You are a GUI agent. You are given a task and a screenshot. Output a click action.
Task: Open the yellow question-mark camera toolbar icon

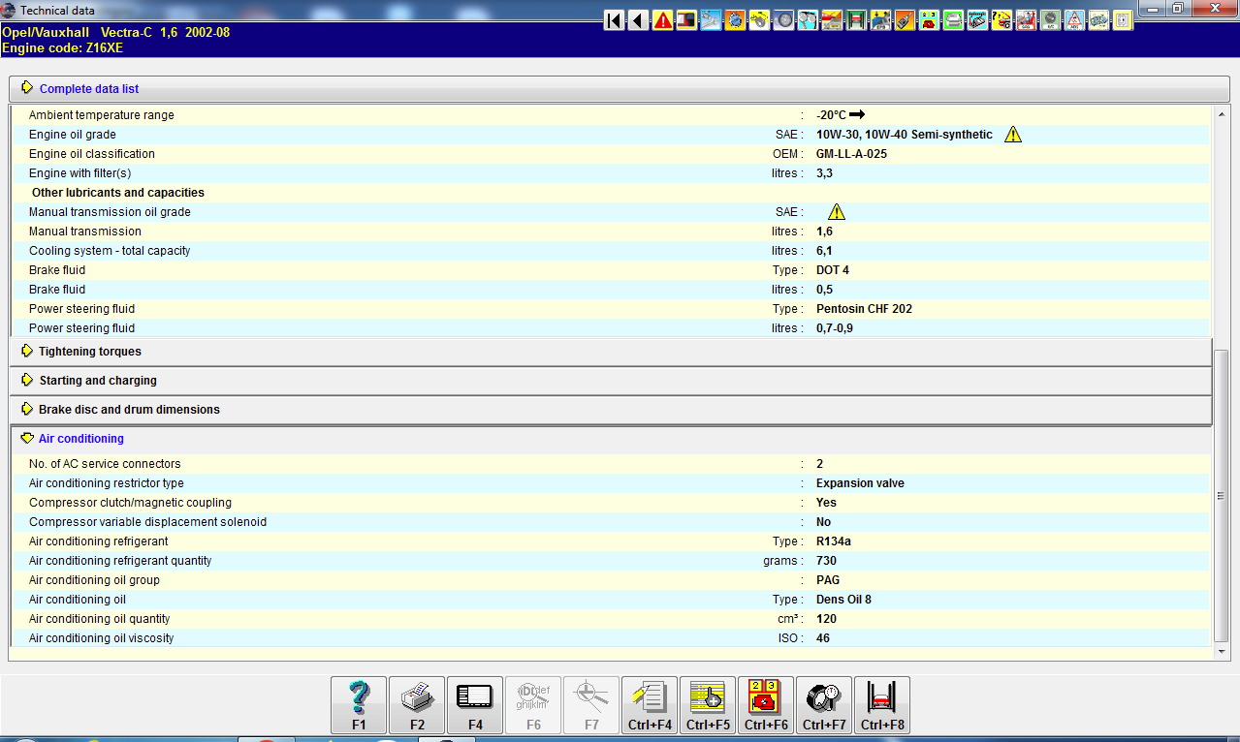1002,19
